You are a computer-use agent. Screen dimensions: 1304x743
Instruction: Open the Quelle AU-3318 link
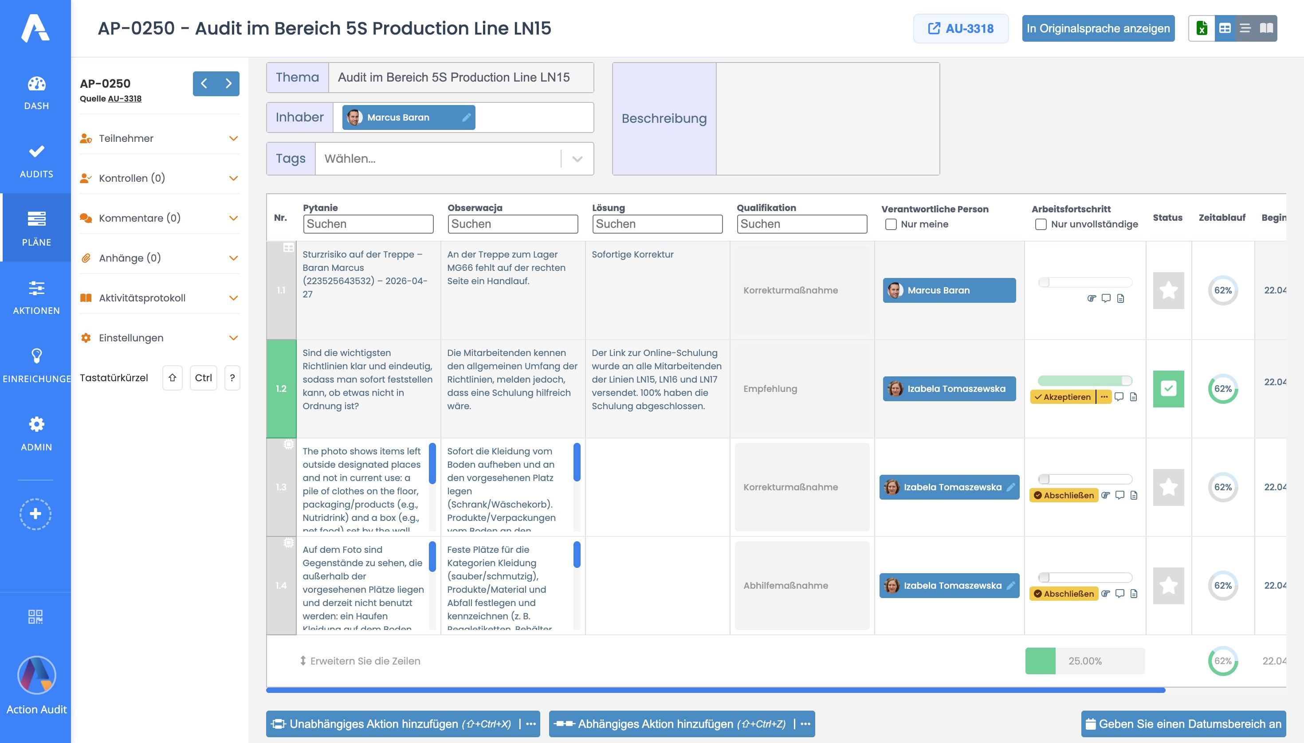tap(125, 99)
